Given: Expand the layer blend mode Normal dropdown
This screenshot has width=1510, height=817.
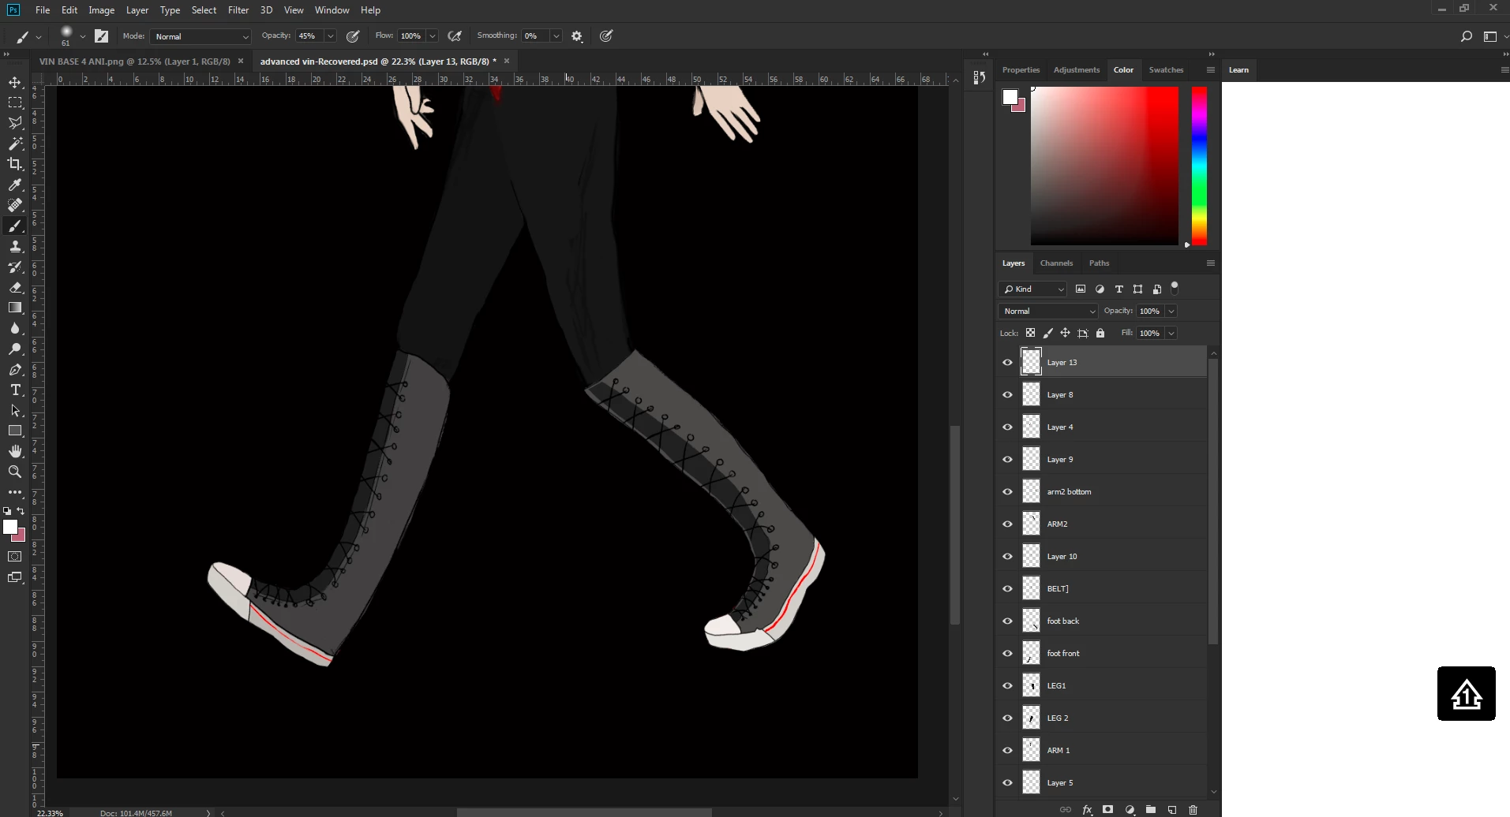Looking at the screenshot, I should tap(1048, 312).
